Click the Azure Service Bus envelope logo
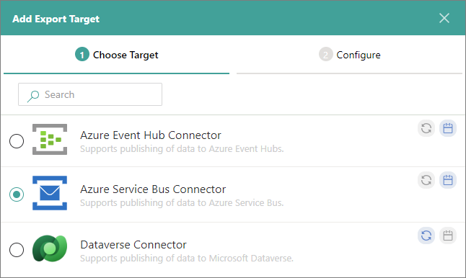466x278 pixels. (50, 193)
